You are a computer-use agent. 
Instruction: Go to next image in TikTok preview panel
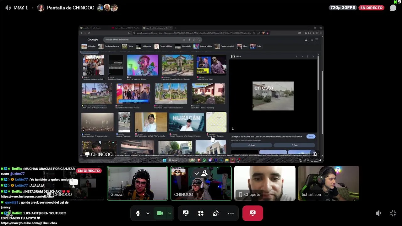tap(302, 56)
